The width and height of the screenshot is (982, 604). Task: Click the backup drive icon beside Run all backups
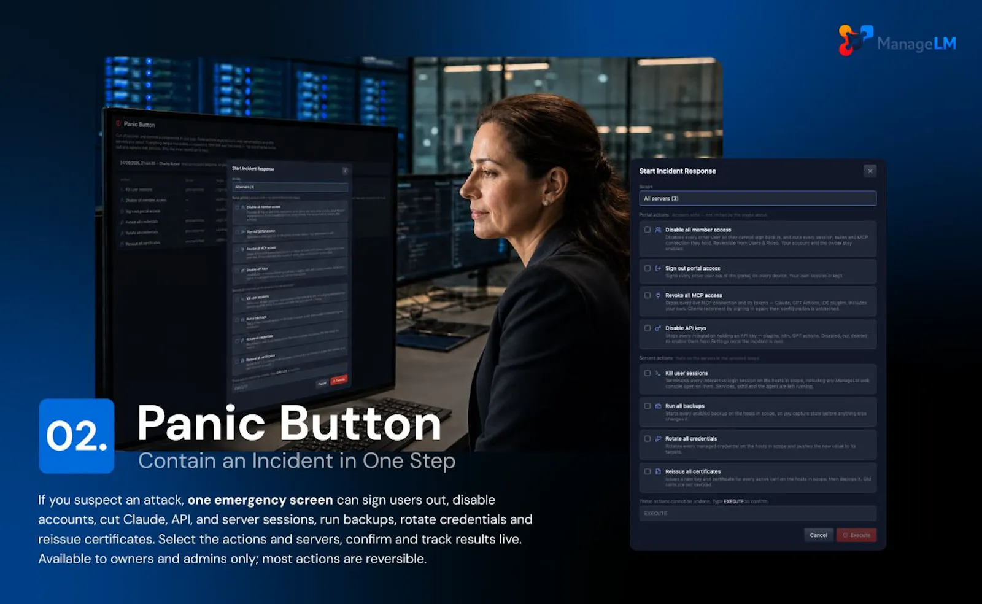(x=658, y=406)
